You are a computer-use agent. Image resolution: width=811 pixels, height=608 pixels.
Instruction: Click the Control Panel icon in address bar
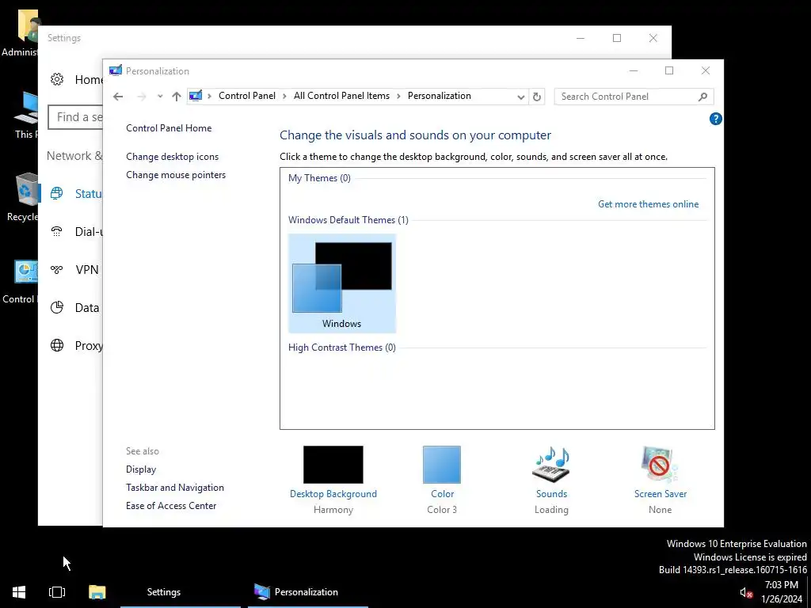pyautogui.click(x=196, y=96)
